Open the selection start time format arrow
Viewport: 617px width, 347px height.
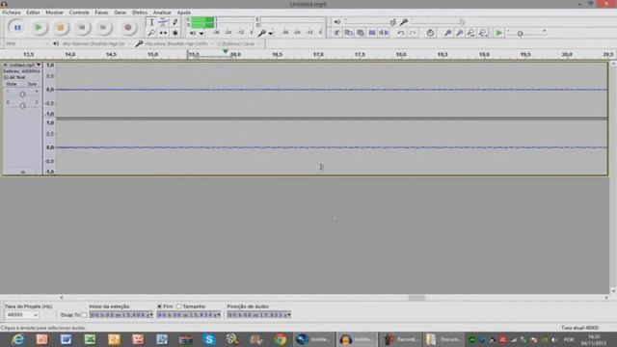click(x=151, y=315)
